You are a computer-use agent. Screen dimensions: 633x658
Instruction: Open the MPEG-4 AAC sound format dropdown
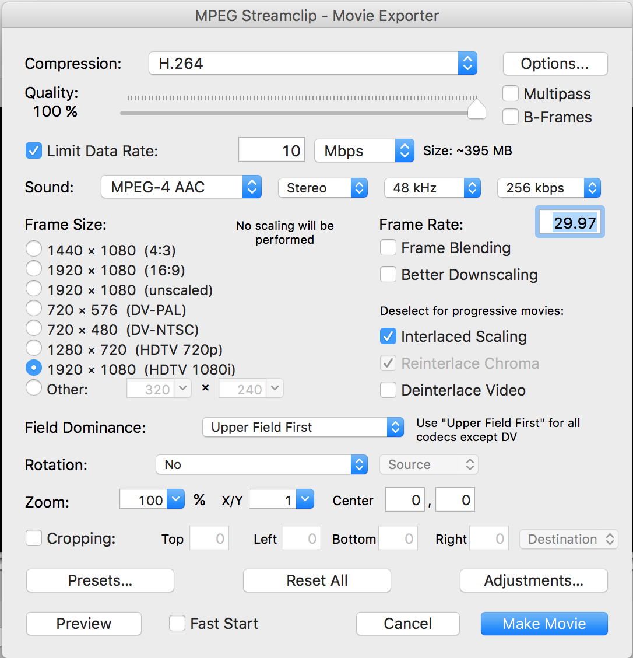point(181,187)
